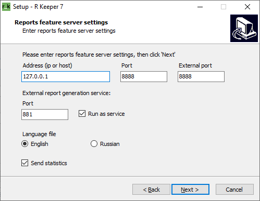260x201 pixels.
Task: Close the Setup window with X
Action: (x=247, y=7)
